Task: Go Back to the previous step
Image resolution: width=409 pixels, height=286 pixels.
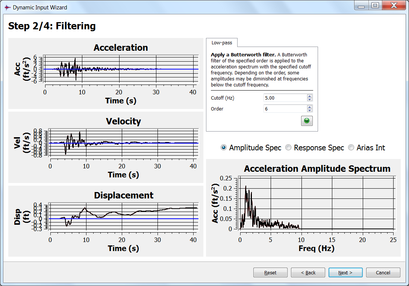Action: coord(308,272)
